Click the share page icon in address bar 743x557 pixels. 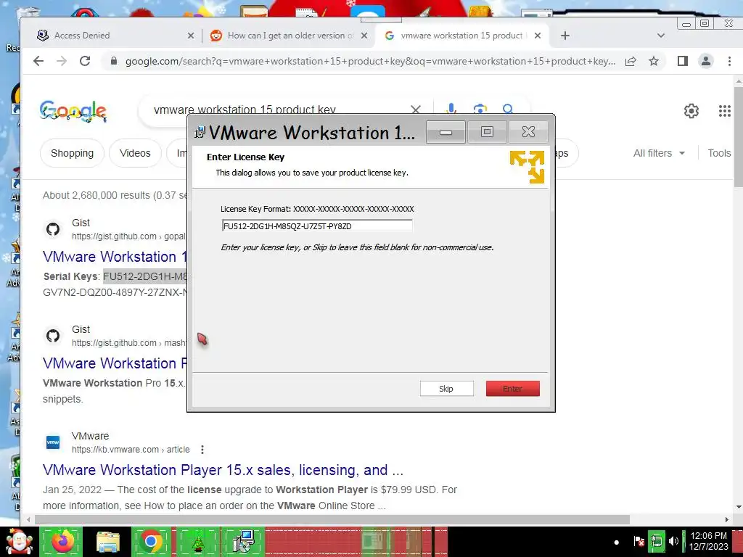click(631, 61)
